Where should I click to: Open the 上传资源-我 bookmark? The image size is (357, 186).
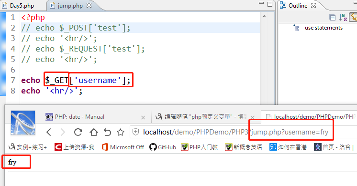(x=74, y=147)
